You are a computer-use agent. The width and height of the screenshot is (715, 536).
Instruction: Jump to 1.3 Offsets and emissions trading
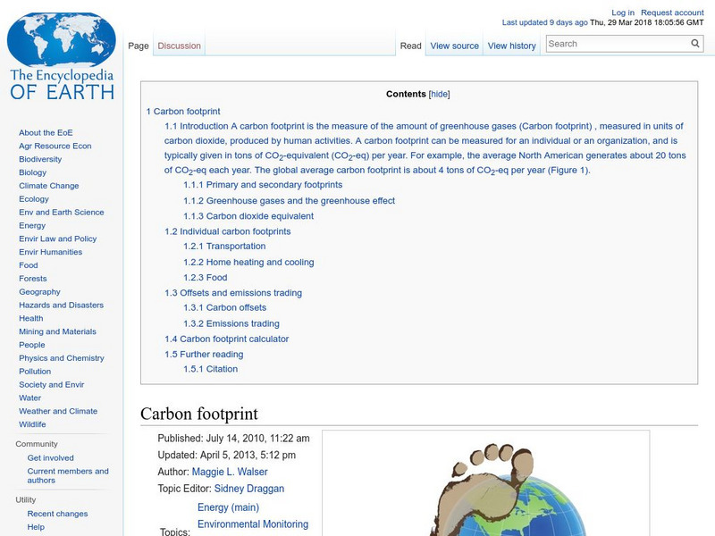click(x=233, y=293)
